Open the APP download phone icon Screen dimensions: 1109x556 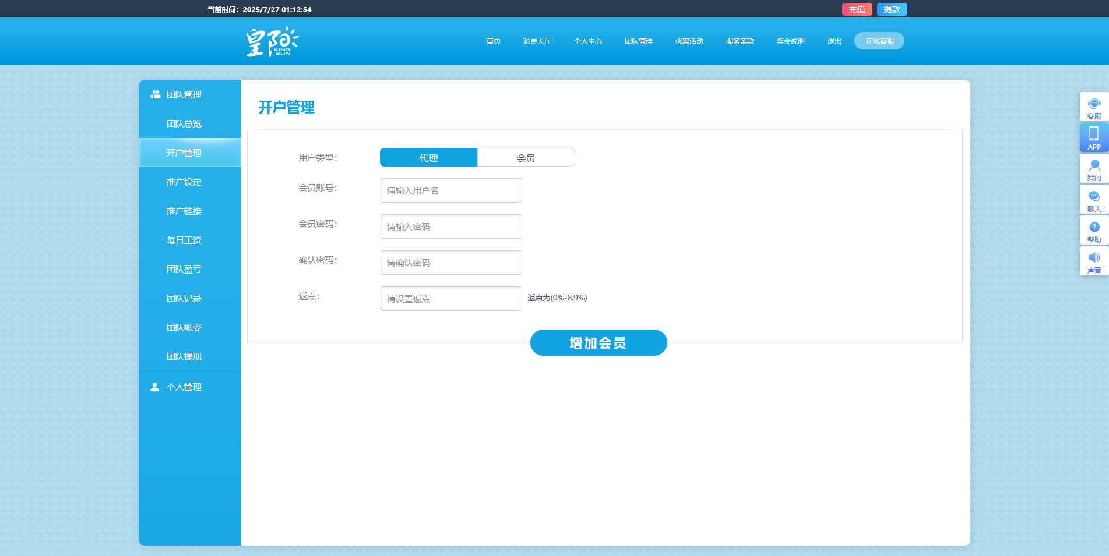1094,138
